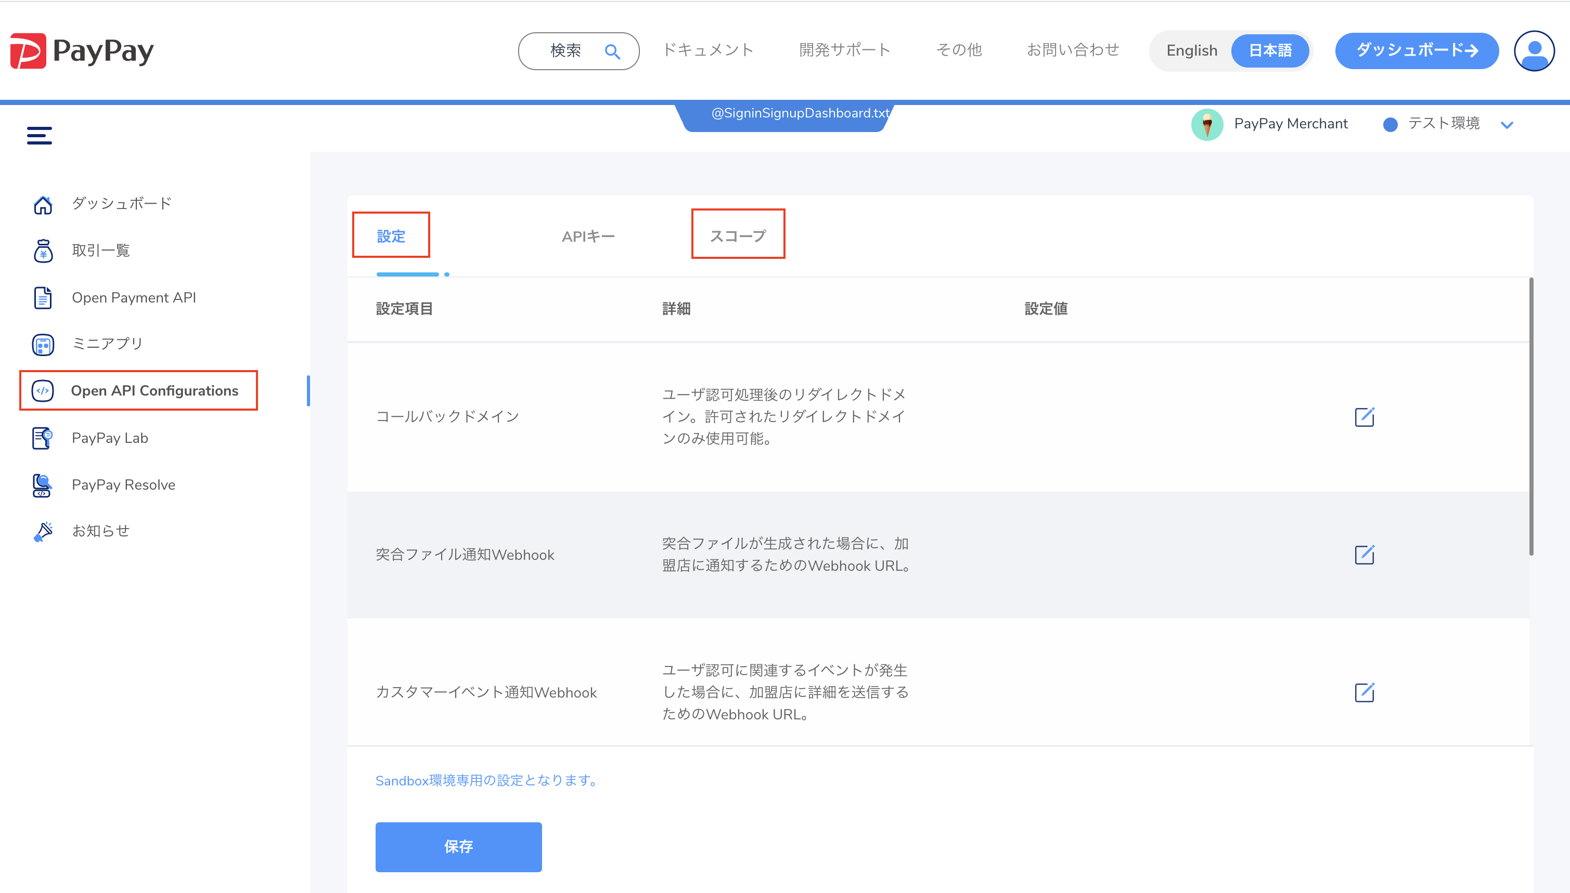Toggle the hamburger sidebar menu icon
1570x893 pixels.
click(40, 135)
